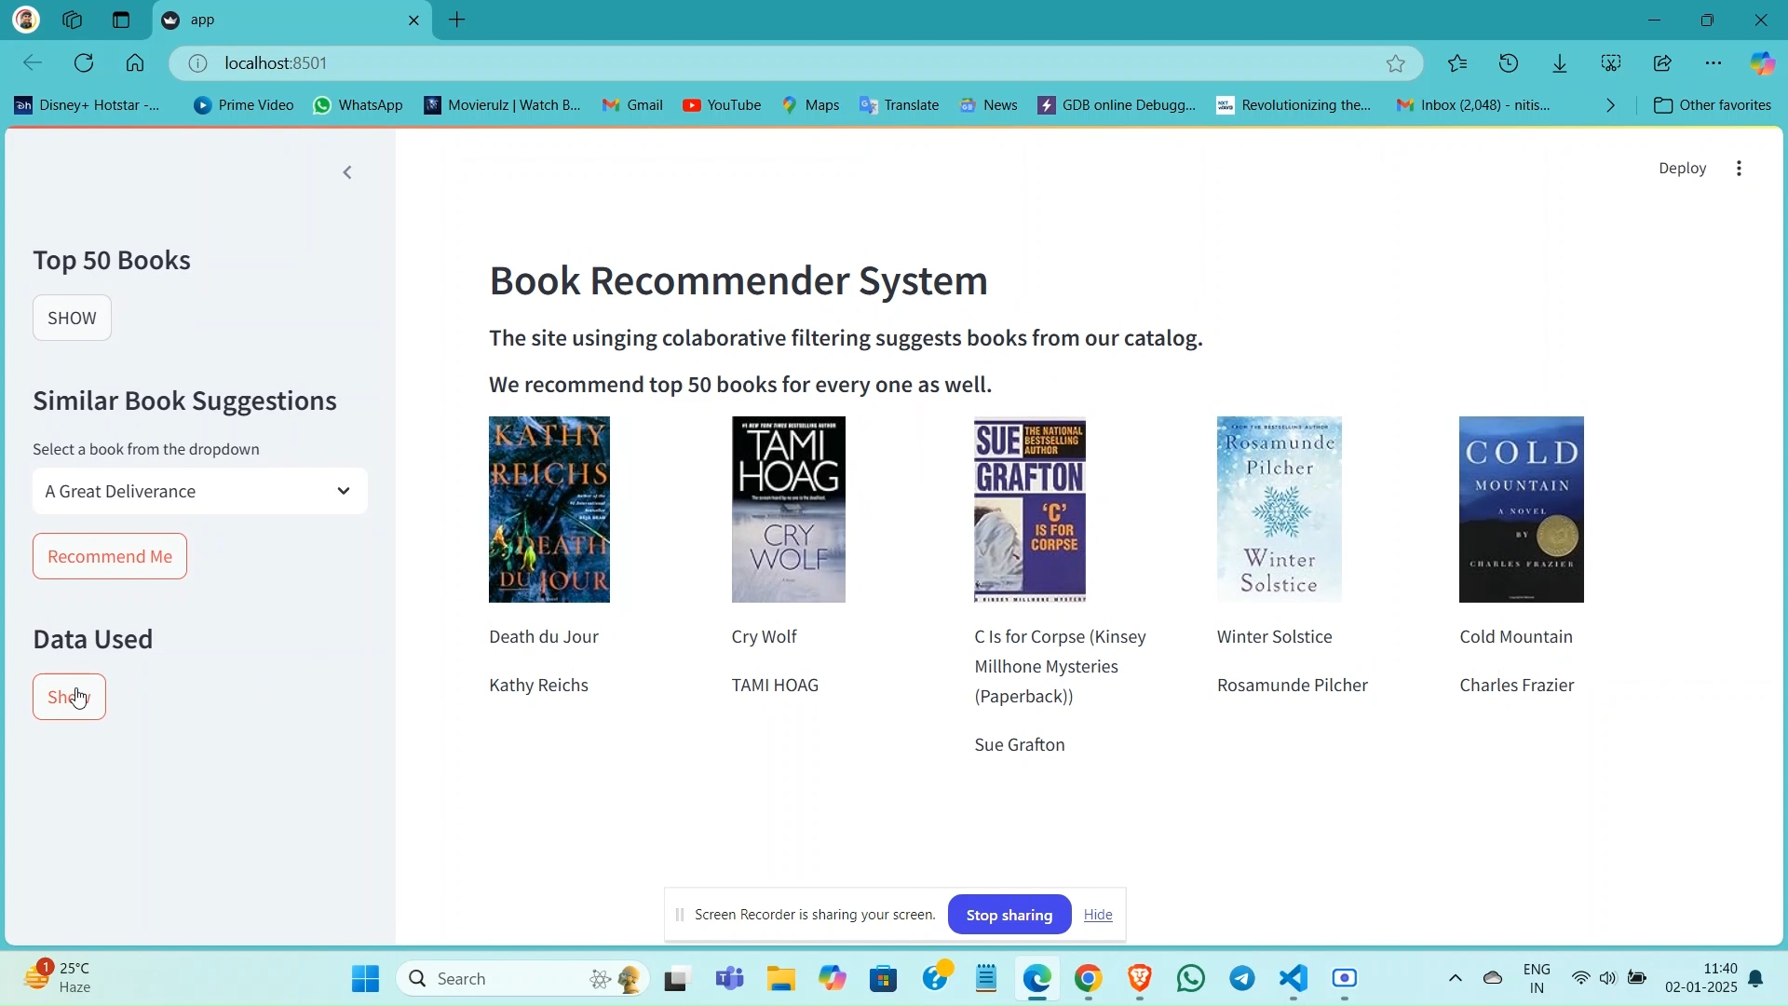Go to browser home page icon

click(x=135, y=63)
